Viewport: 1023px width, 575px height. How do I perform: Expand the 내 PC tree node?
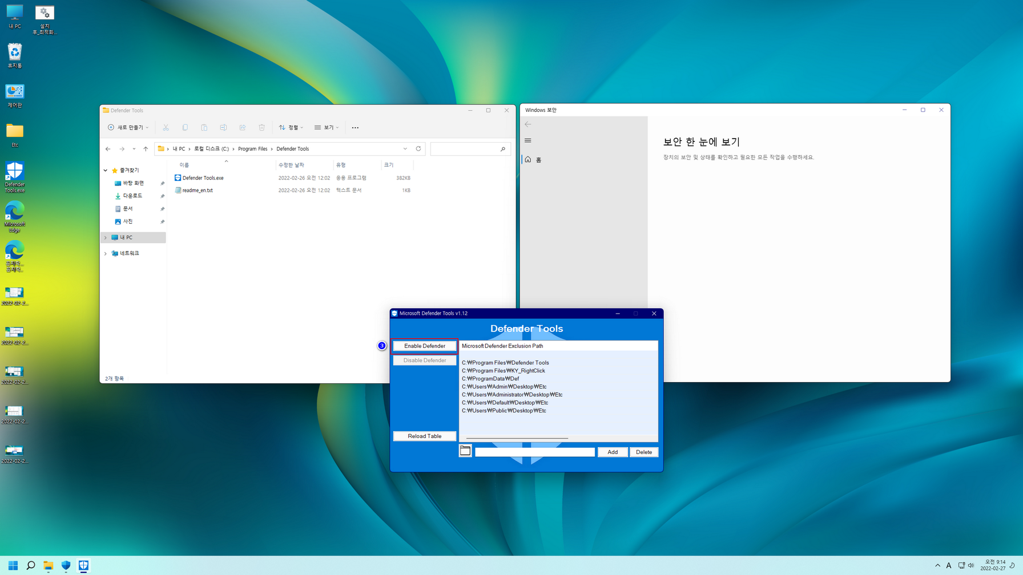106,237
